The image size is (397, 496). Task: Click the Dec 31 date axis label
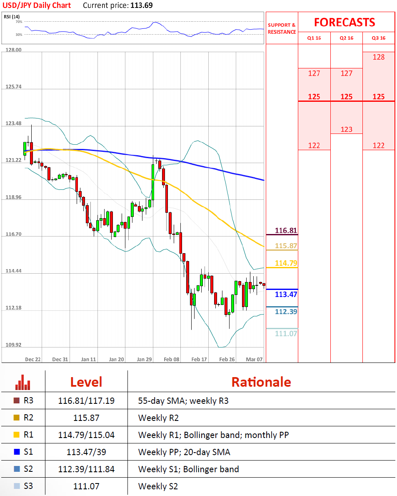(x=60, y=359)
